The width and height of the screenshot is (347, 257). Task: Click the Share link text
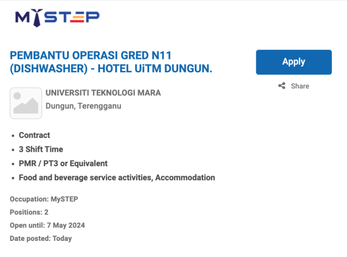(x=300, y=86)
